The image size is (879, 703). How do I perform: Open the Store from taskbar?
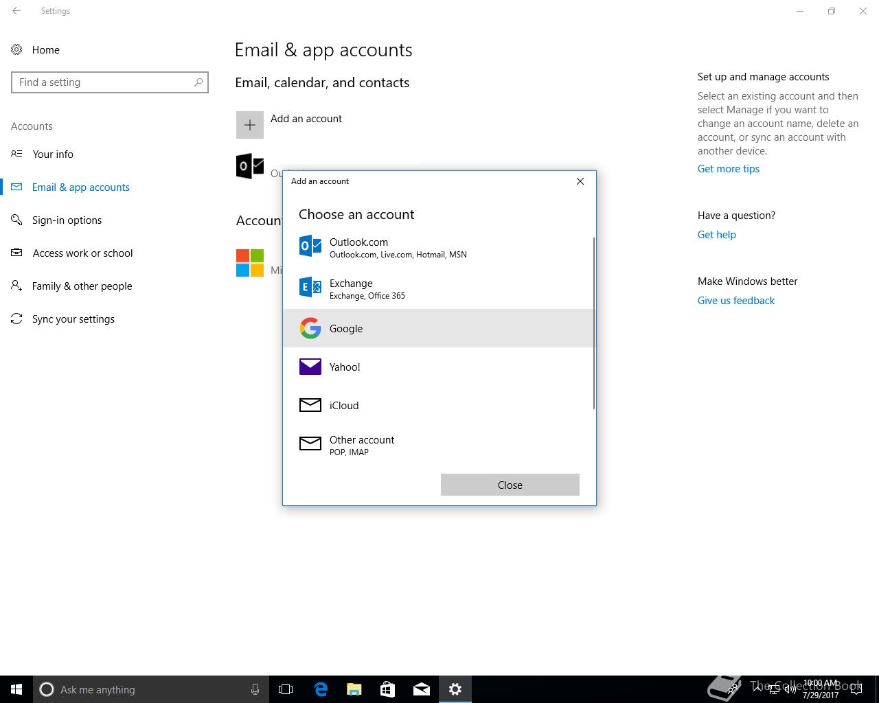387,689
